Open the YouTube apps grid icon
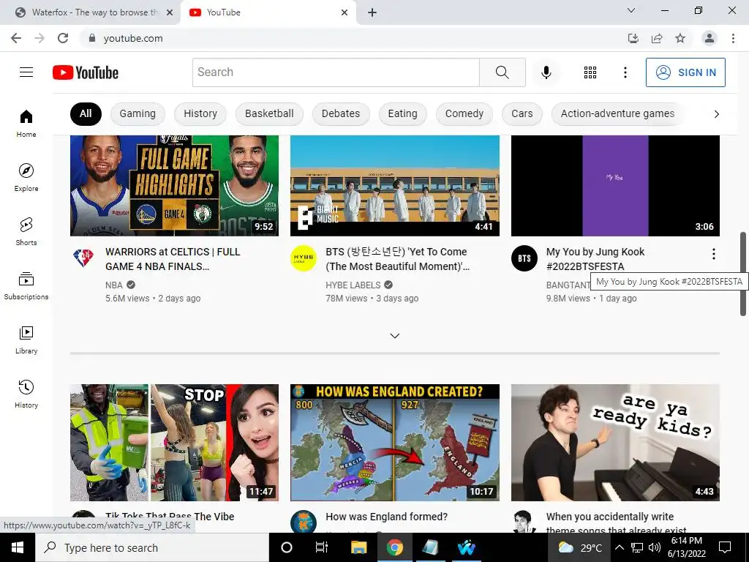Screen dimensions: 749x562 (x=590, y=72)
